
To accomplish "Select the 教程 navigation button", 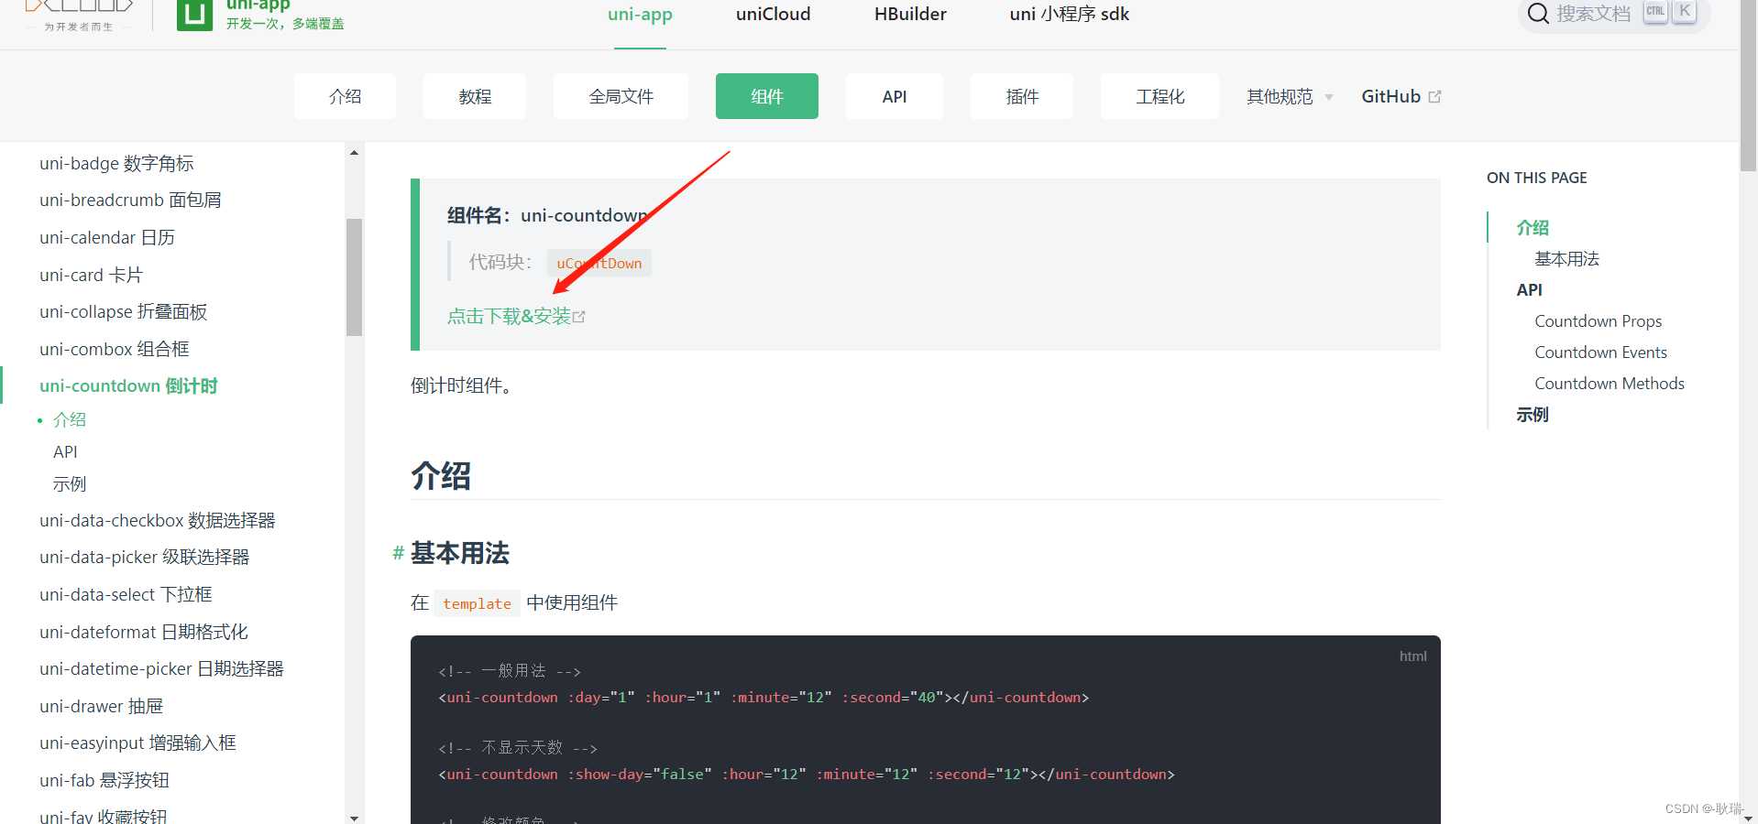I will point(475,96).
